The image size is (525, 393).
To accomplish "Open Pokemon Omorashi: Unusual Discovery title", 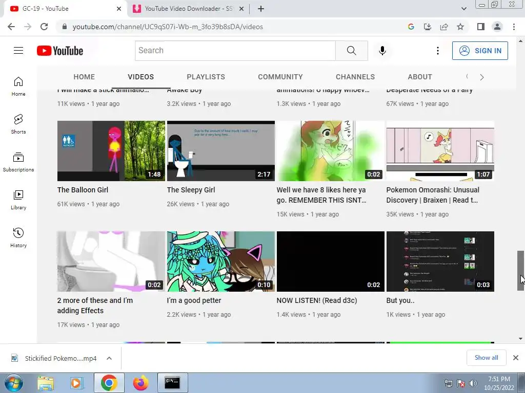I will tap(433, 195).
